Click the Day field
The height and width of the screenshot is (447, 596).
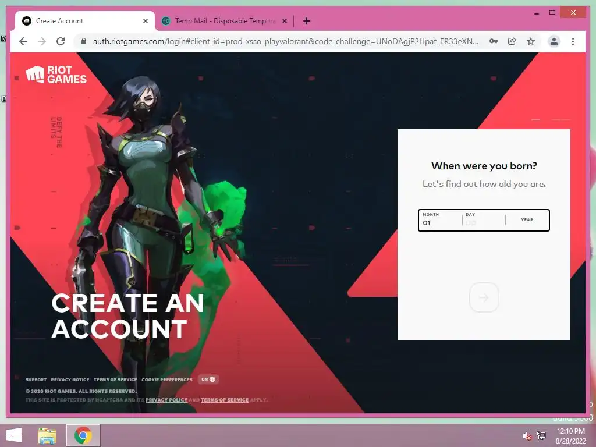484,219
